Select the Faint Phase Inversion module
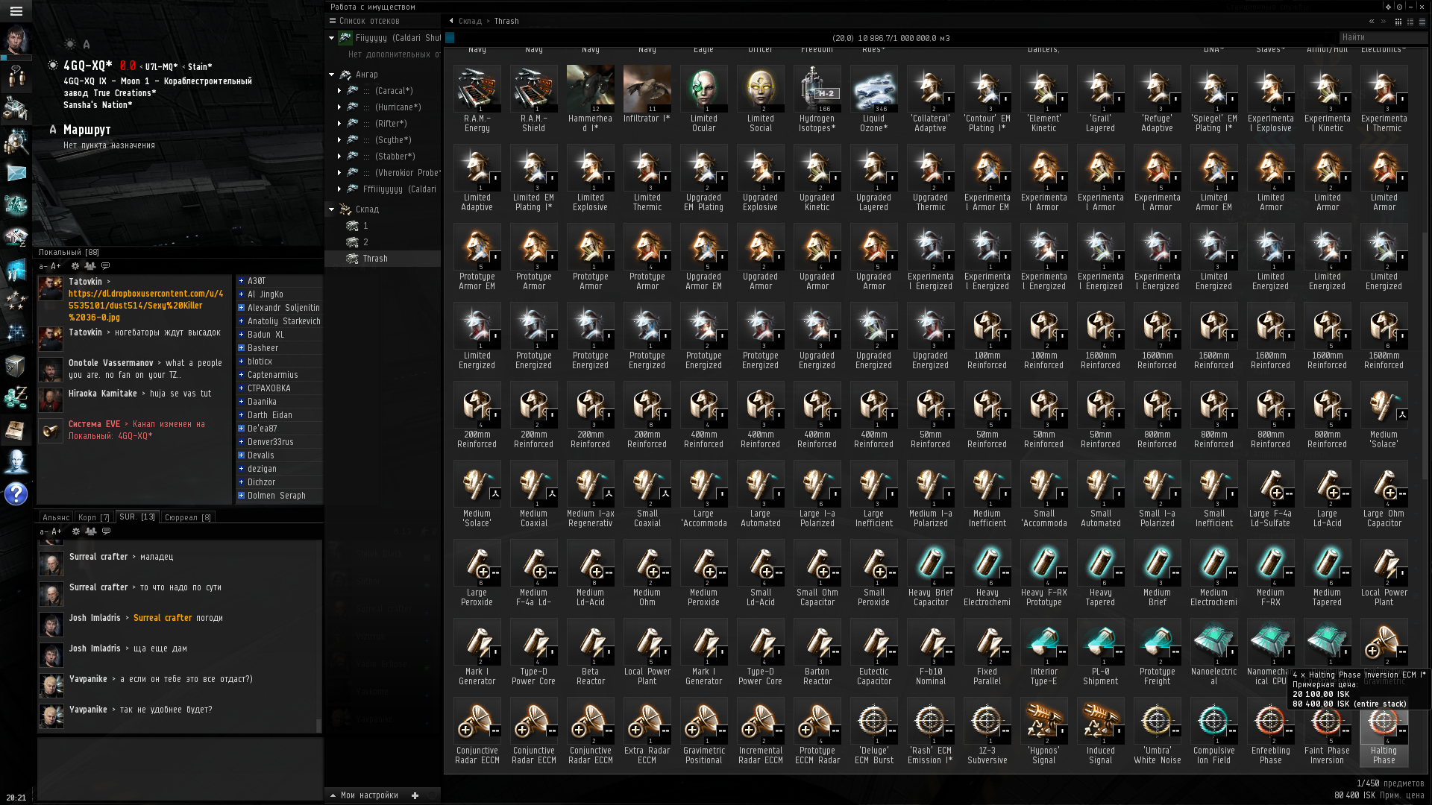Image resolution: width=1432 pixels, height=805 pixels. tap(1327, 731)
